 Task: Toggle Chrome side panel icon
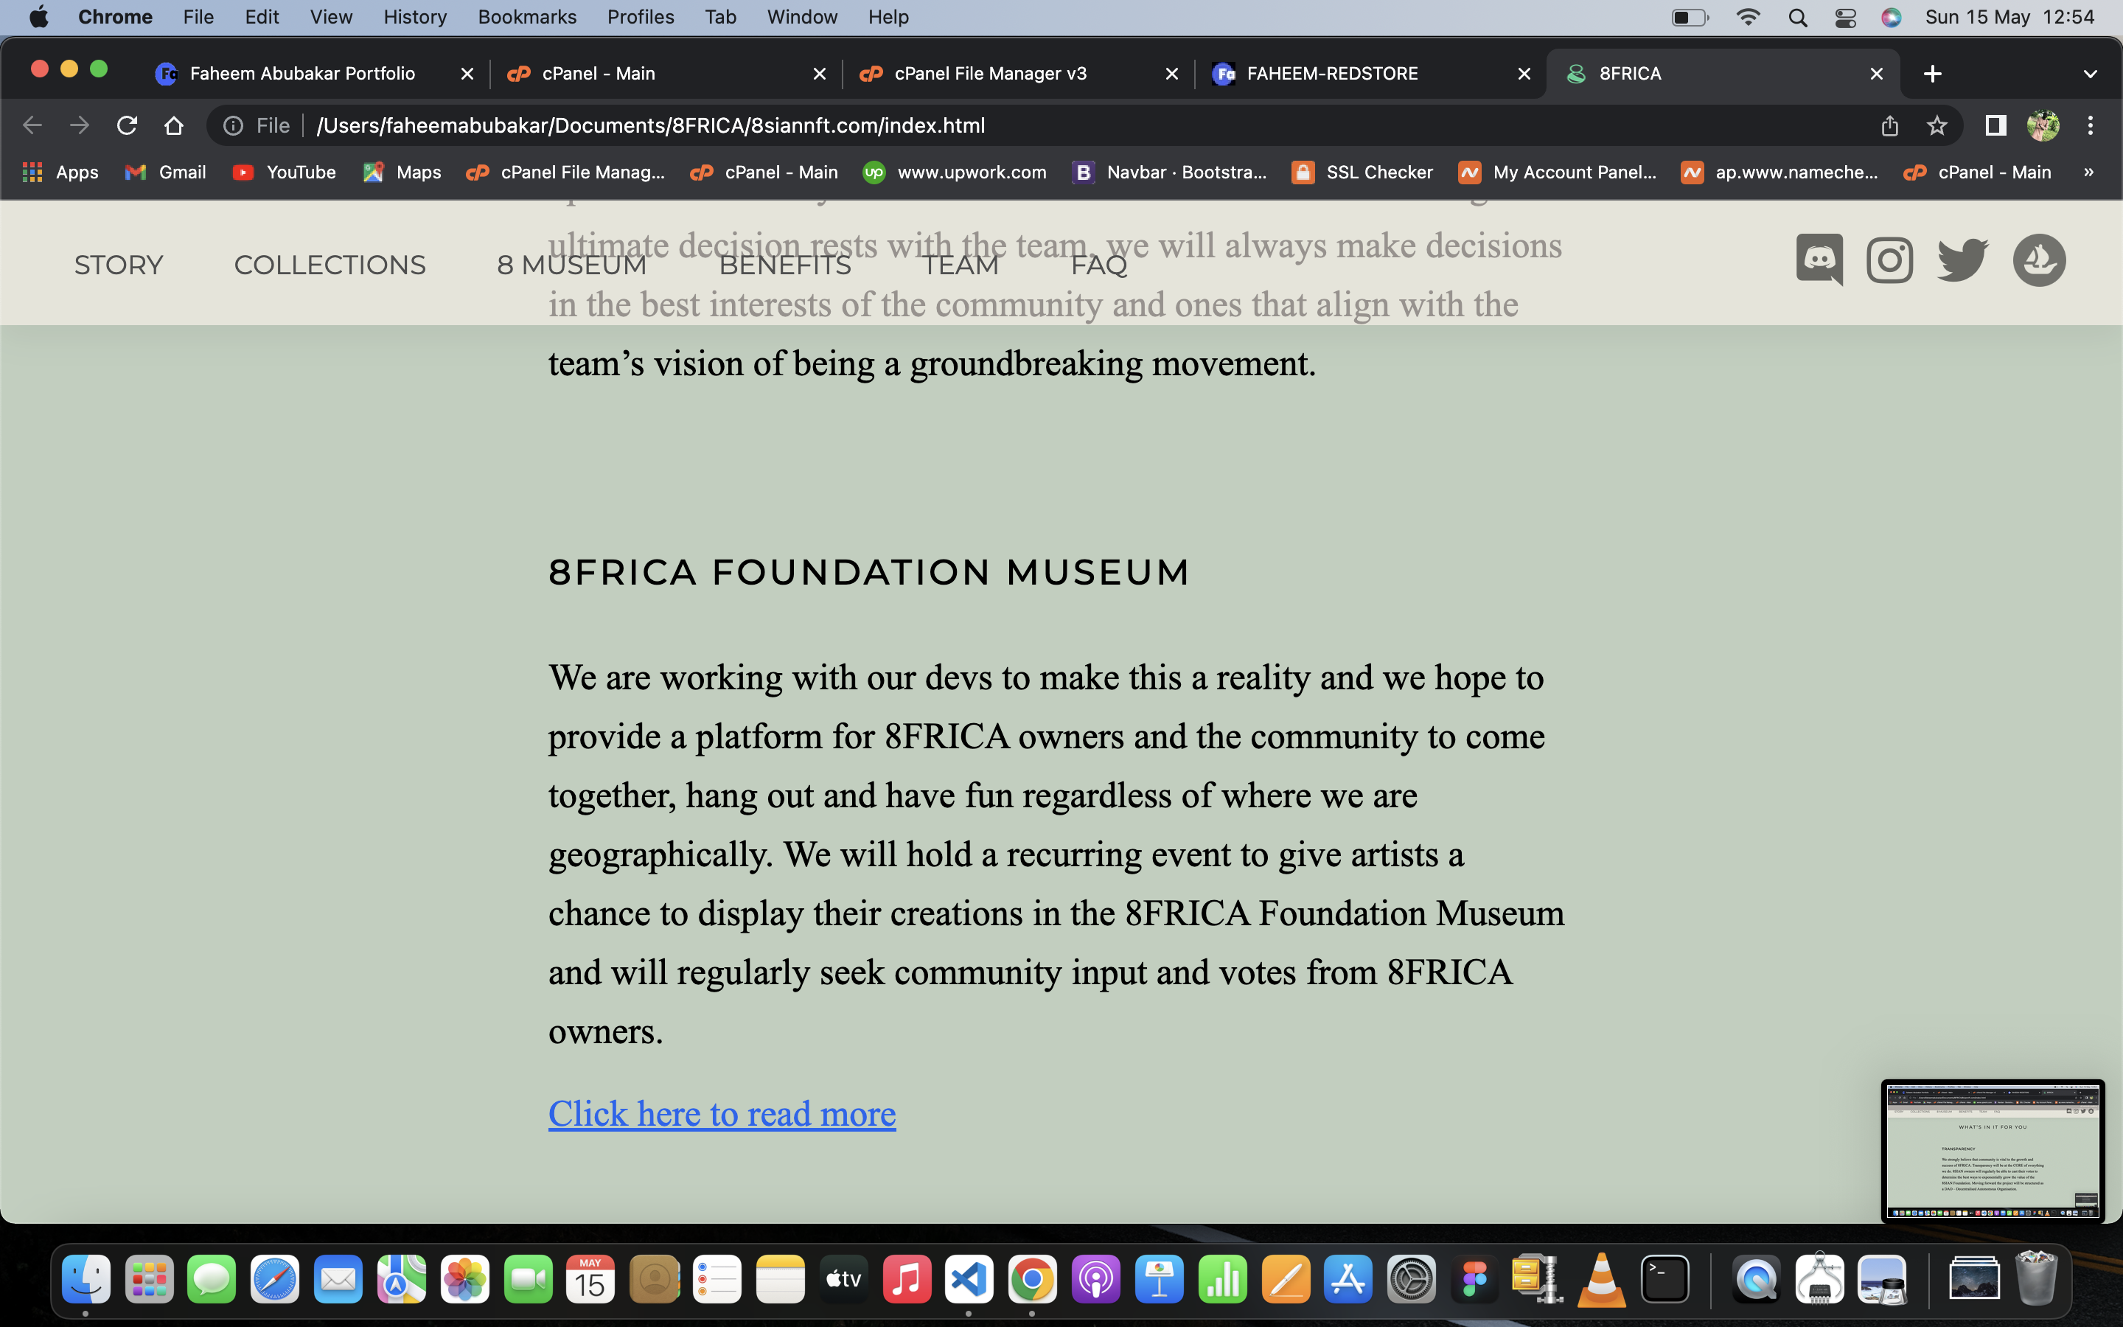coord(1995,125)
